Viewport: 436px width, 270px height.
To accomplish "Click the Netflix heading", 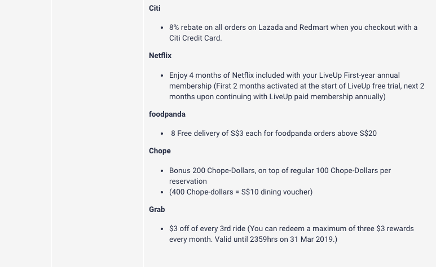I will pos(160,55).
